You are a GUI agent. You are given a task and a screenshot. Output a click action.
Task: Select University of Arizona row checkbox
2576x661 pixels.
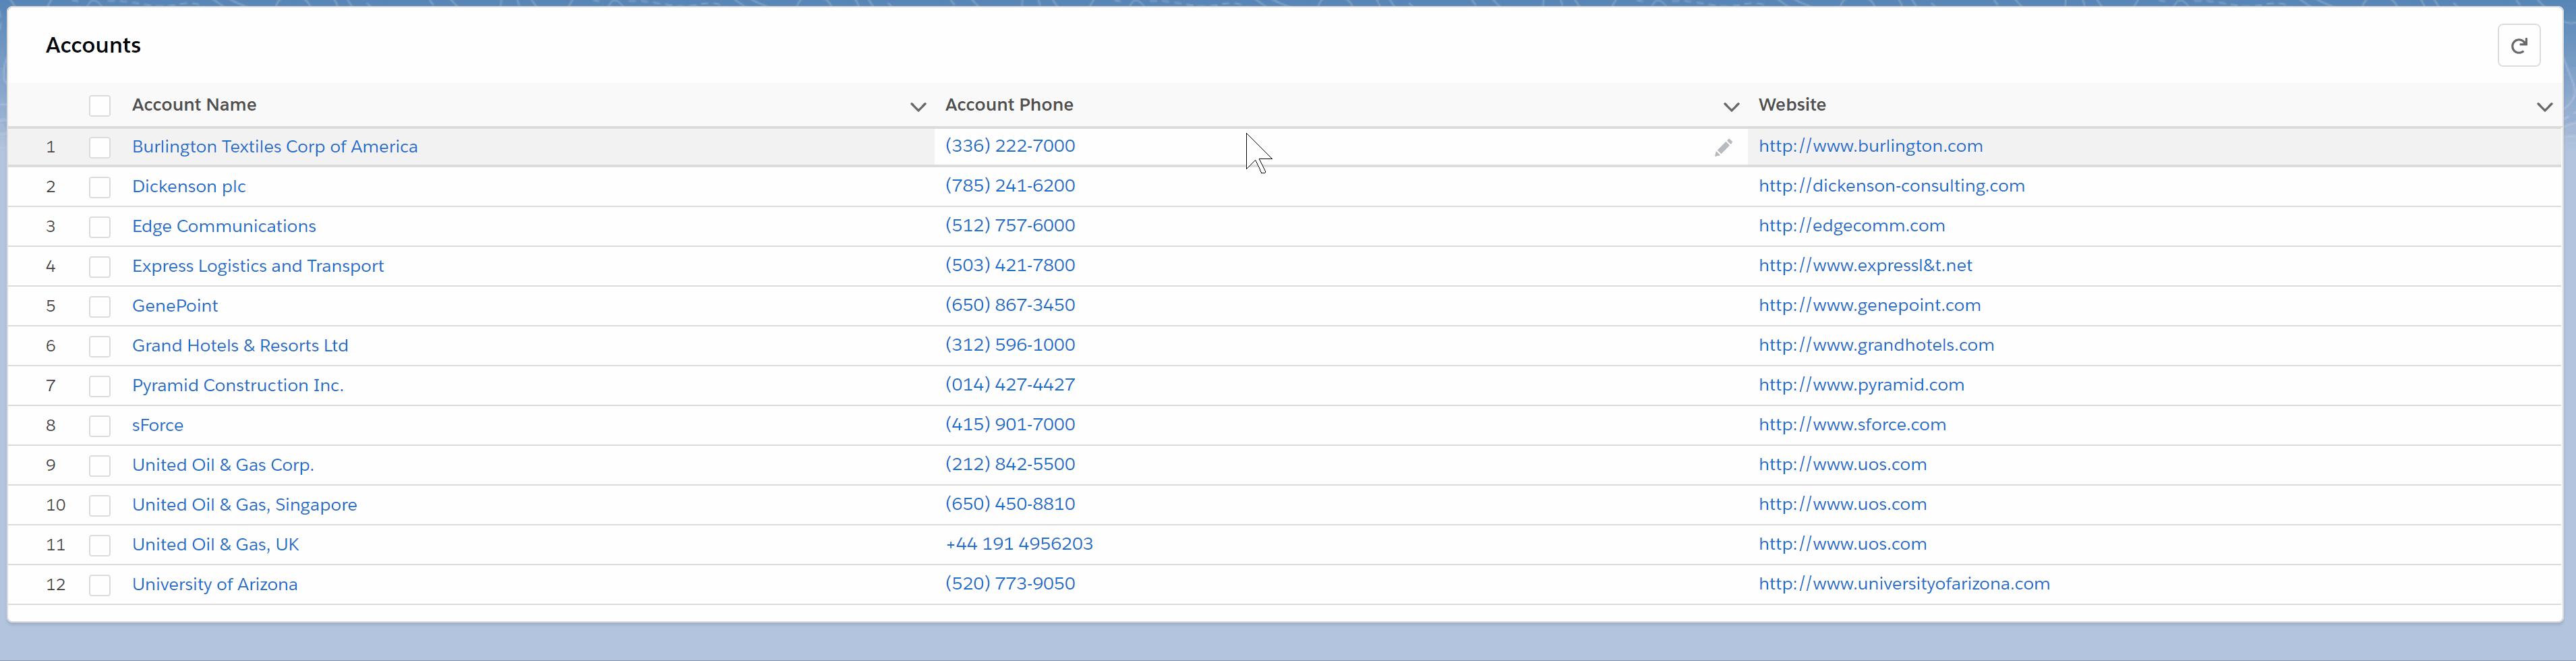coord(100,585)
